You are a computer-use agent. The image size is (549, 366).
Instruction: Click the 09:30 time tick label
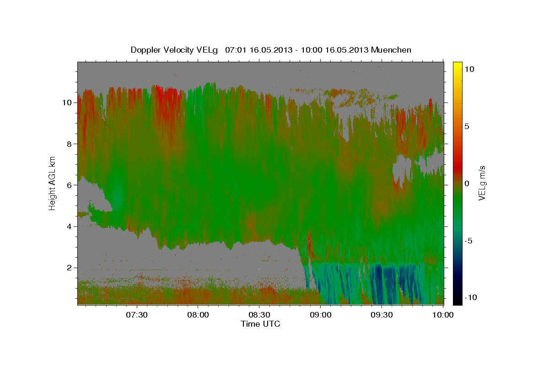382,315
